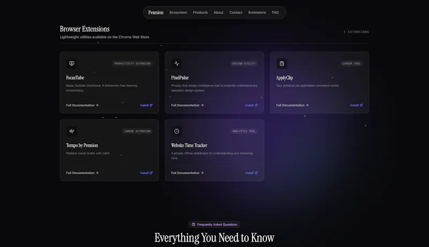Install the PixelPulse extension
Image resolution: width=429 pixels, height=247 pixels.
[252, 105]
